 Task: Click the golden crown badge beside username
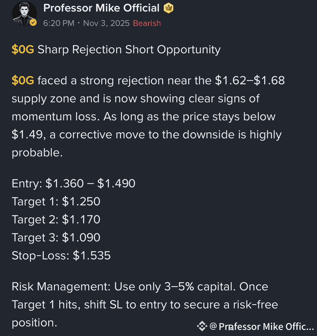pos(168,8)
